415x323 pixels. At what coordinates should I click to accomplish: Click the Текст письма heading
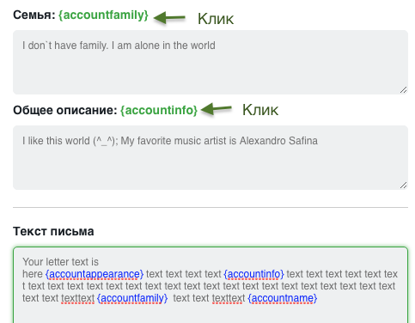[53, 231]
